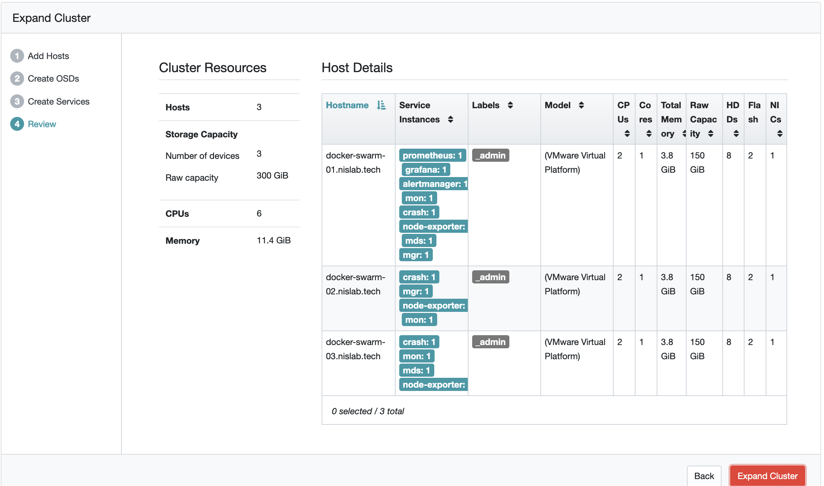Click the prometheus: 1 service badge
This screenshot has width=824, height=486.
coord(432,156)
